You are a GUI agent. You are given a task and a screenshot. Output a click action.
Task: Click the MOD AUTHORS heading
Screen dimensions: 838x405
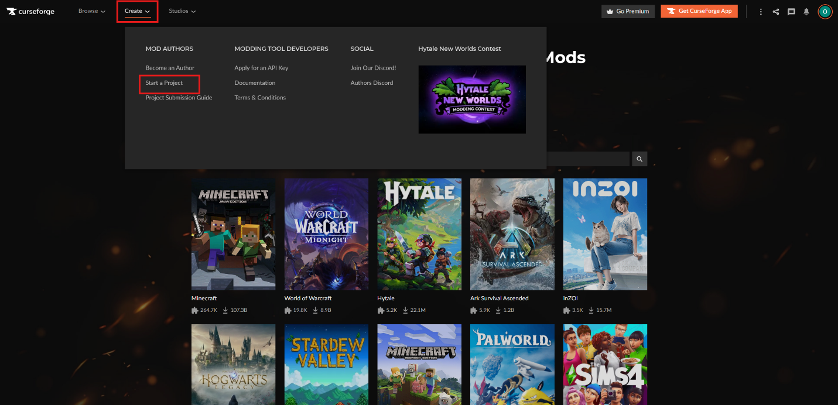169,49
